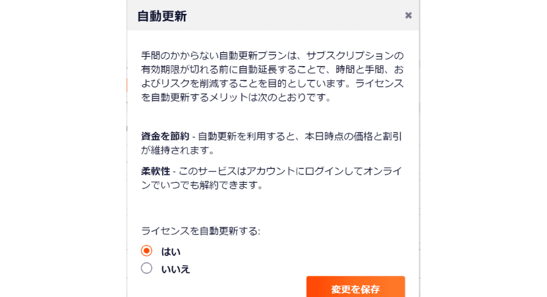Screen dimensions: 547x297
Task: Click the 変更を保存 button
Action: (355, 288)
